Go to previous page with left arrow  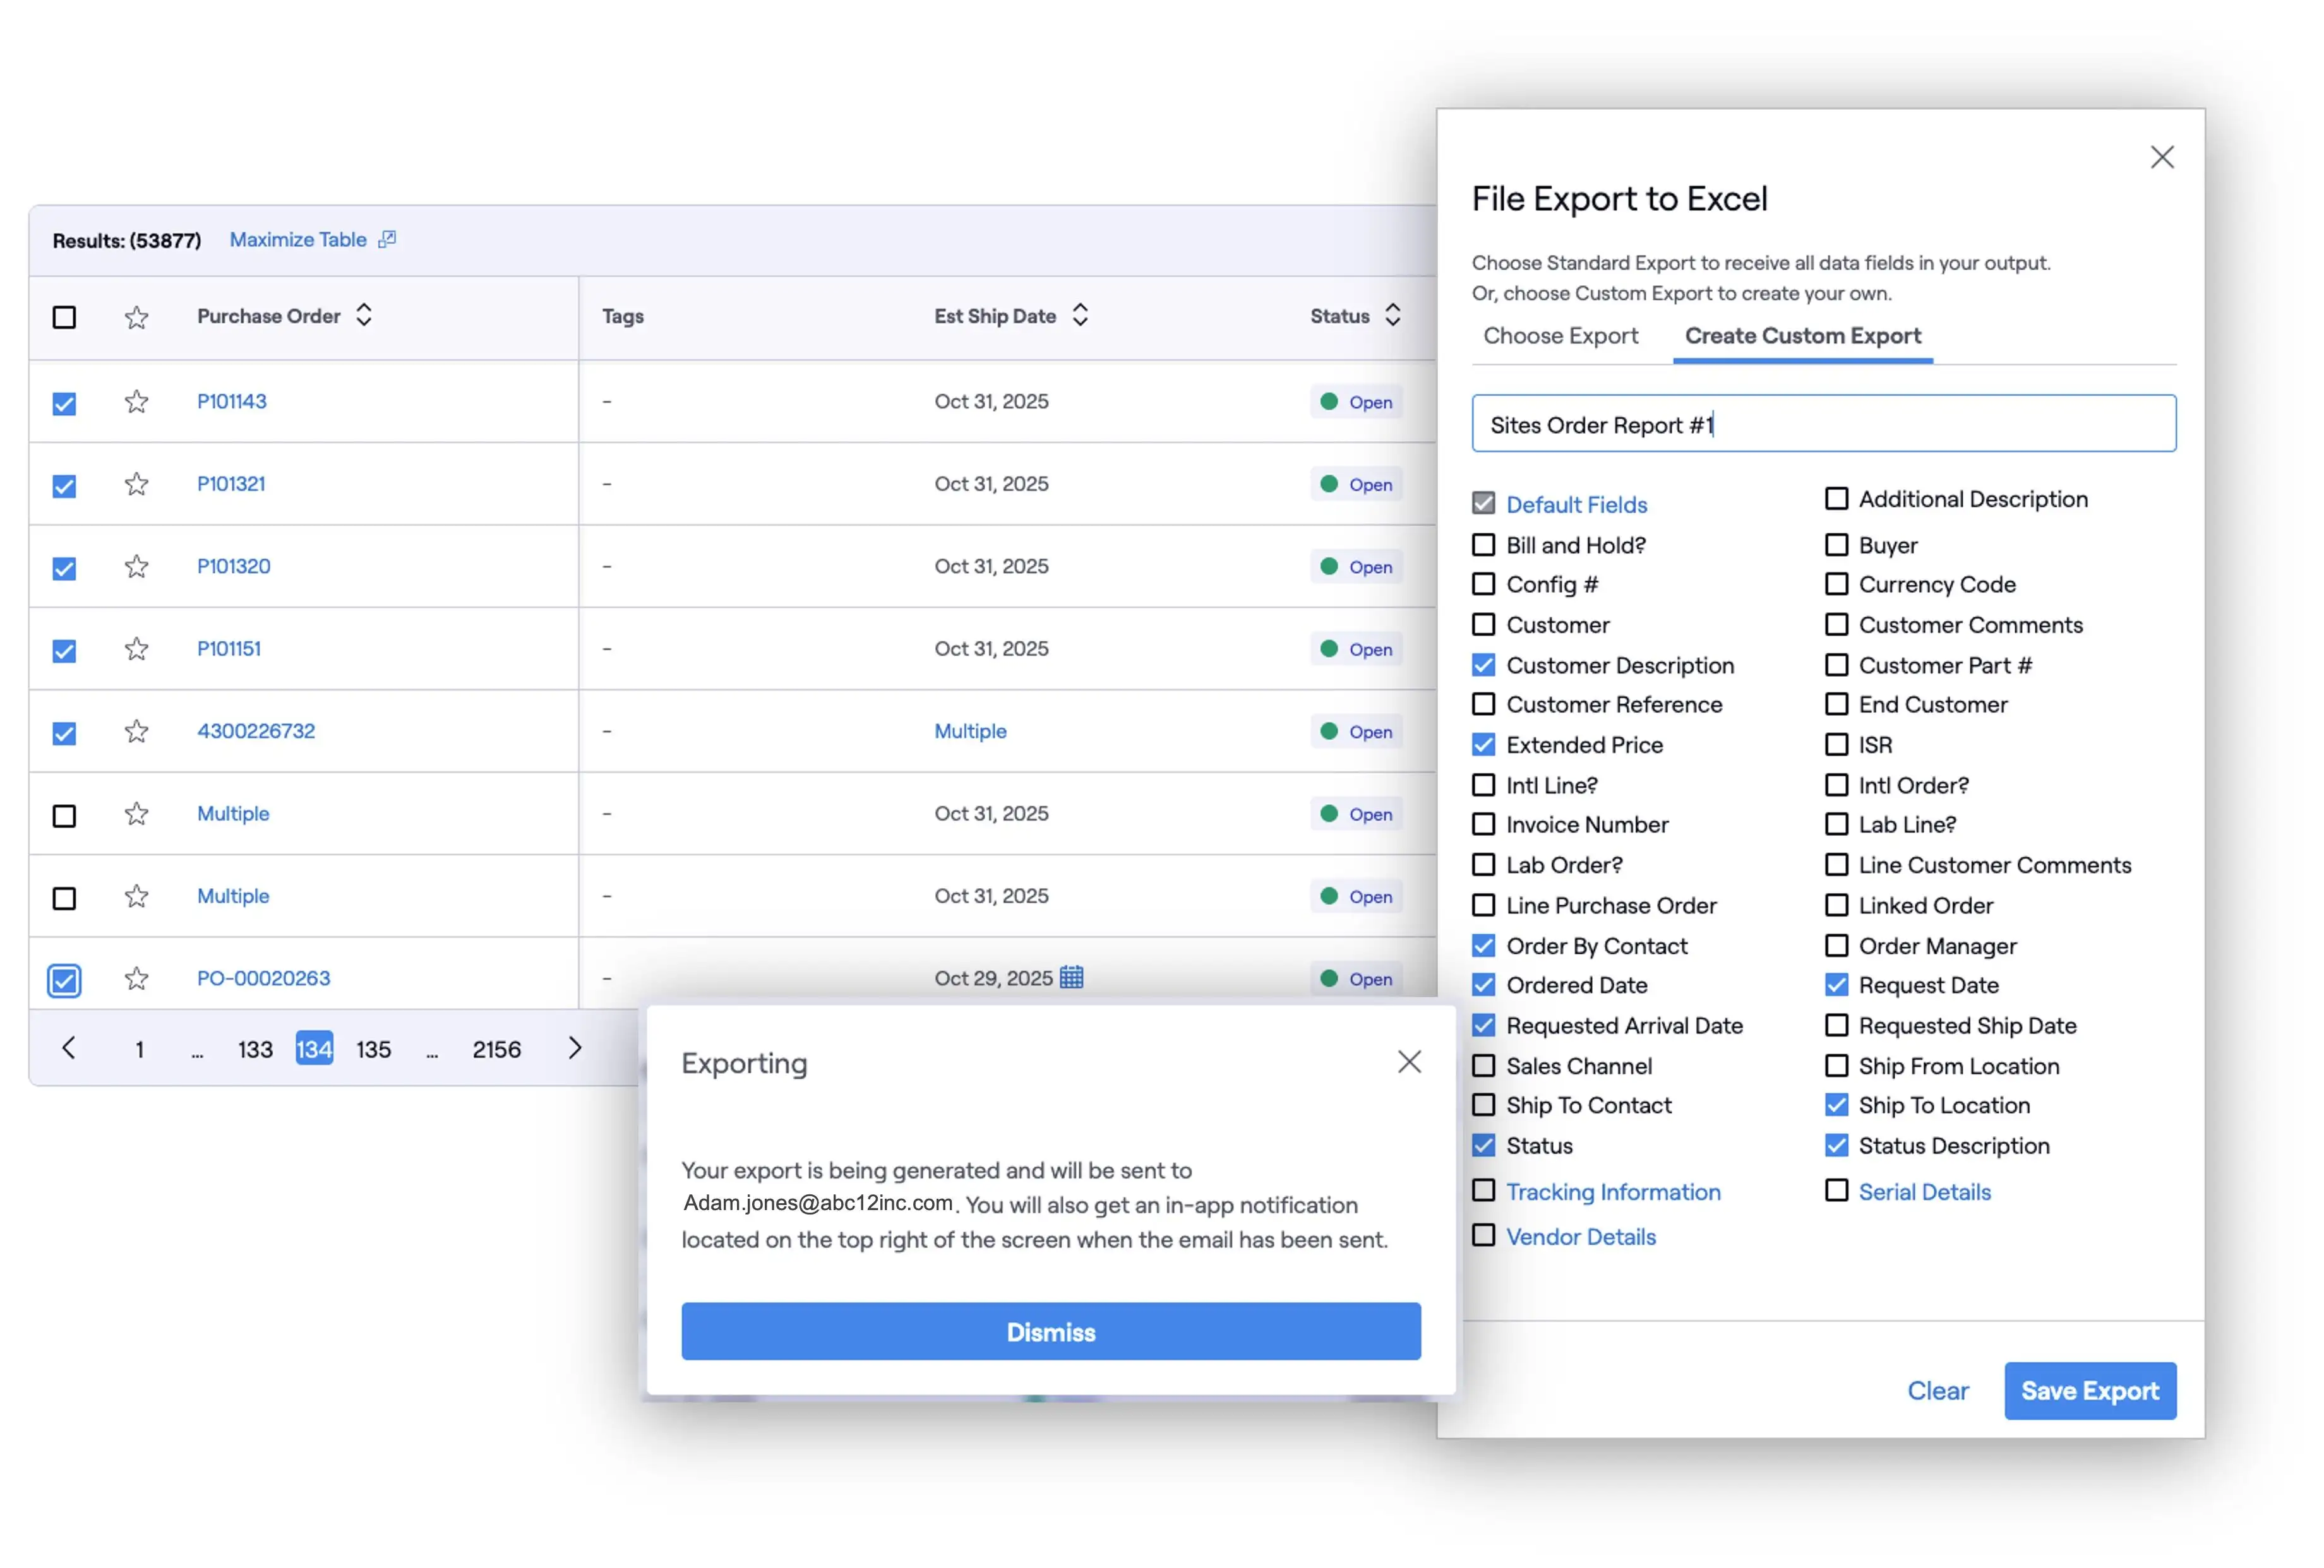coord(68,1048)
